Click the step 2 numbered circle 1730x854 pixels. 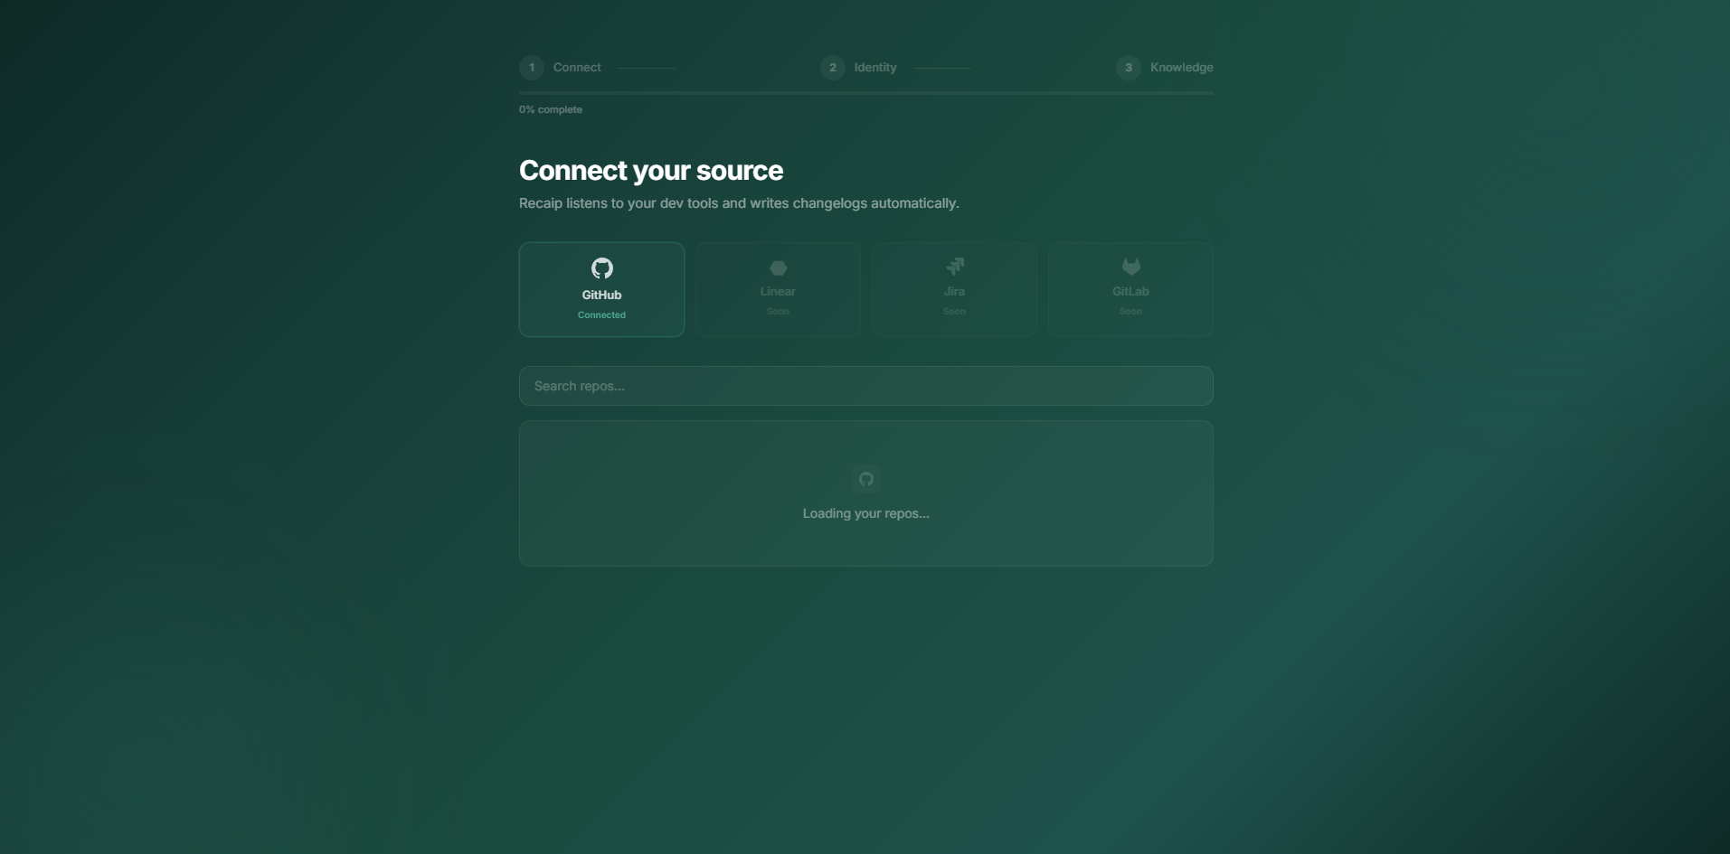[x=831, y=67]
